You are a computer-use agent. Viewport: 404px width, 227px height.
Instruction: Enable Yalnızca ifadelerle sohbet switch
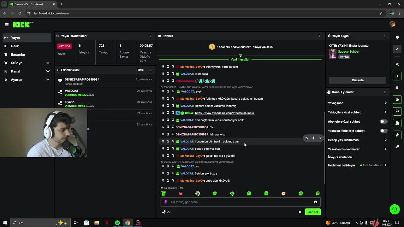pos(383,131)
